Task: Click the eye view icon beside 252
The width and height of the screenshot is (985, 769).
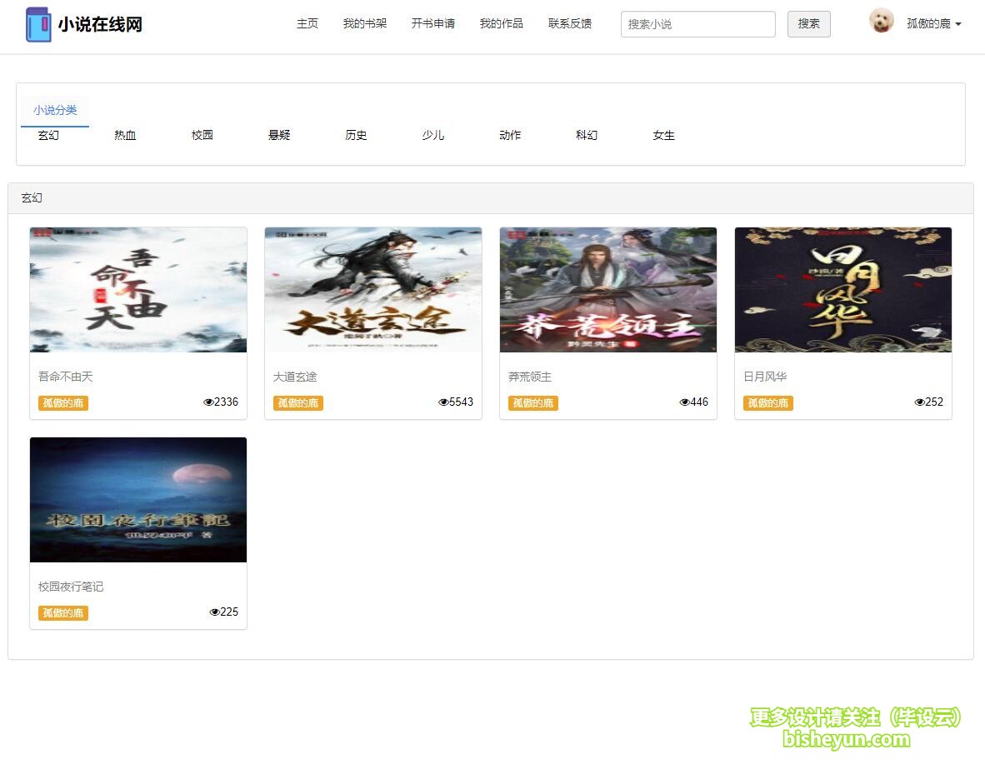Action: (920, 402)
